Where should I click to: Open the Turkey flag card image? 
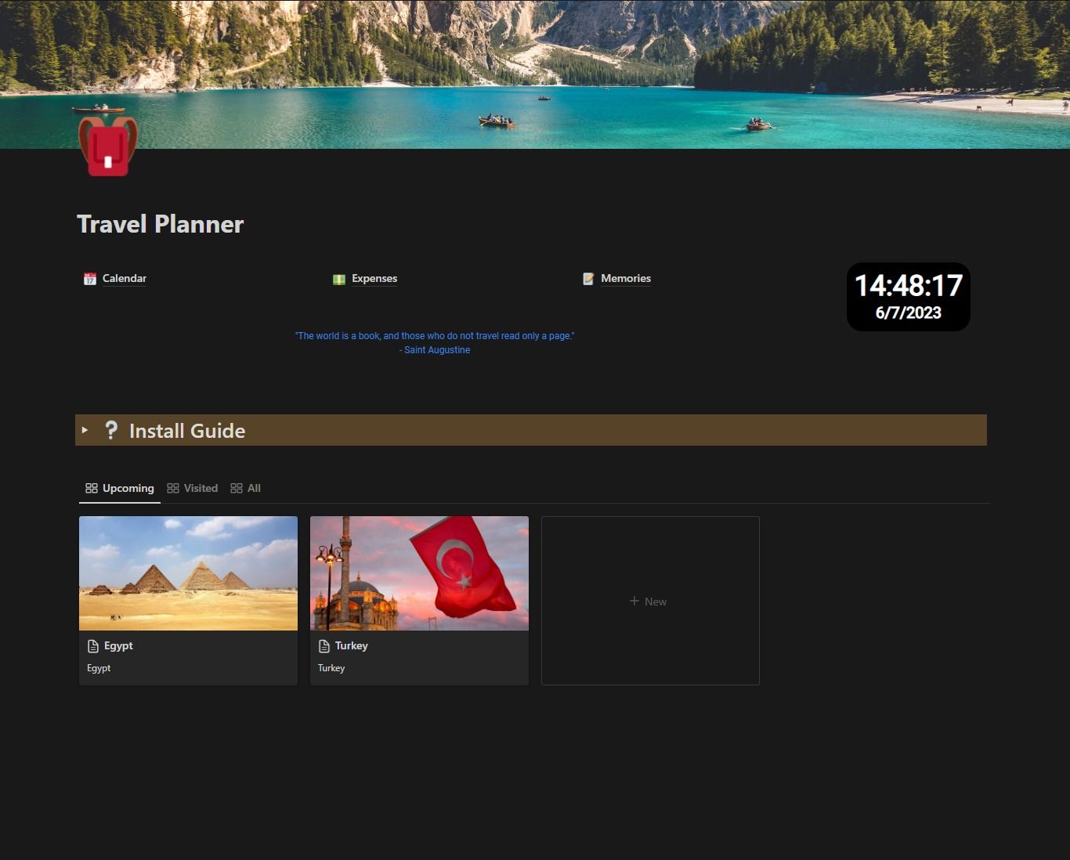click(419, 573)
